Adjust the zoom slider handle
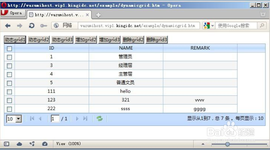The height and width of the screenshot is (150, 270). [227, 144]
